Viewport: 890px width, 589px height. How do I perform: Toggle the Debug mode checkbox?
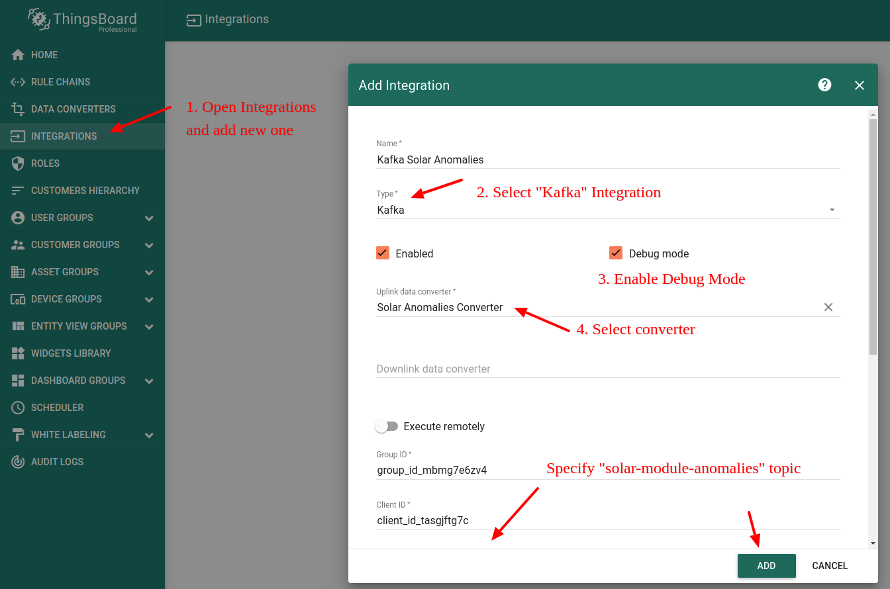pos(616,253)
